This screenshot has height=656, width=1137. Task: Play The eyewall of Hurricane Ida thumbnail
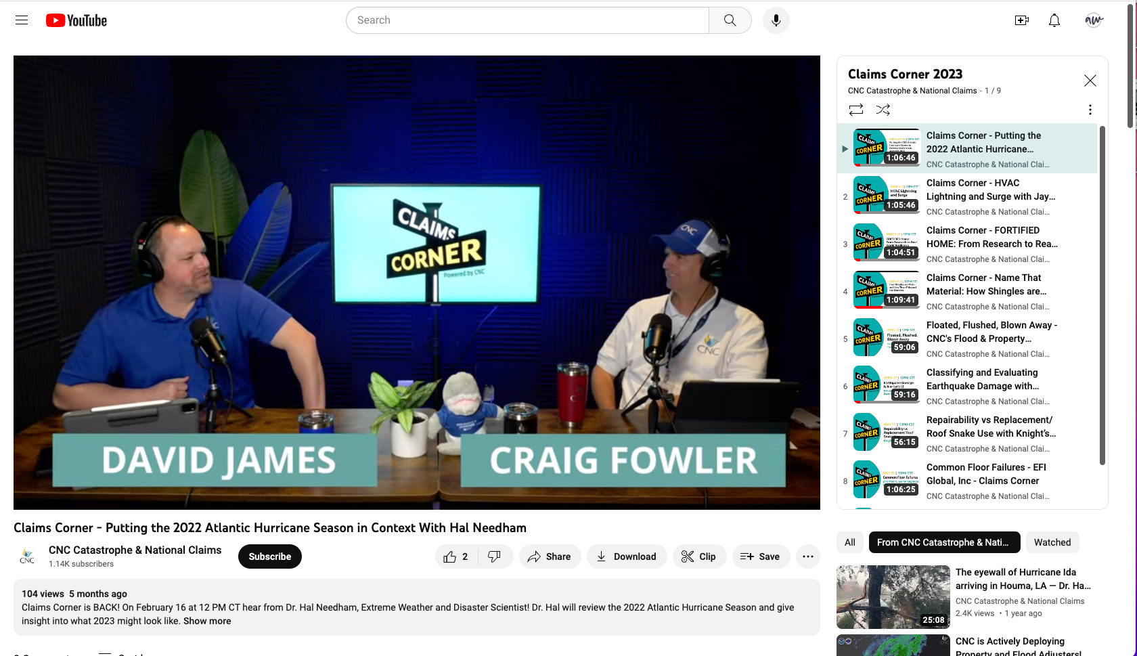(x=893, y=597)
